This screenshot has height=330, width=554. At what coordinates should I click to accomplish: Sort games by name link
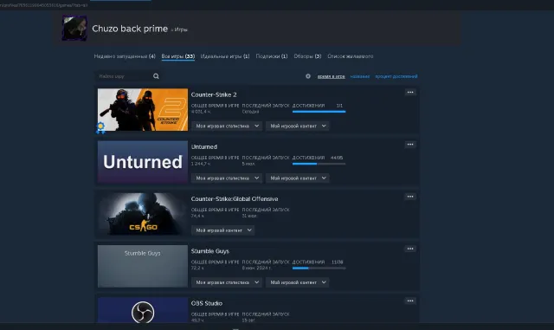click(360, 76)
